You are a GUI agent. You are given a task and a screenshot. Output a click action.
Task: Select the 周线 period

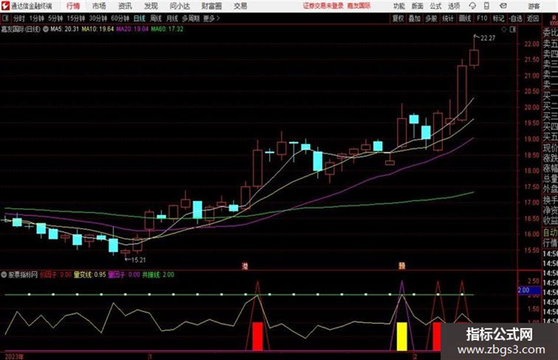coord(156,18)
